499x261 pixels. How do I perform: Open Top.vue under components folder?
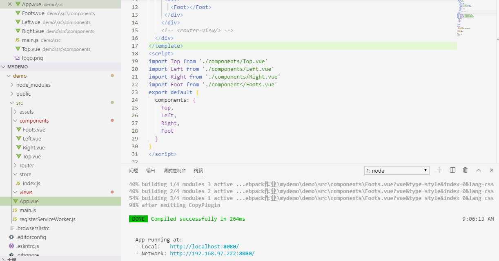pyautogui.click(x=60, y=156)
